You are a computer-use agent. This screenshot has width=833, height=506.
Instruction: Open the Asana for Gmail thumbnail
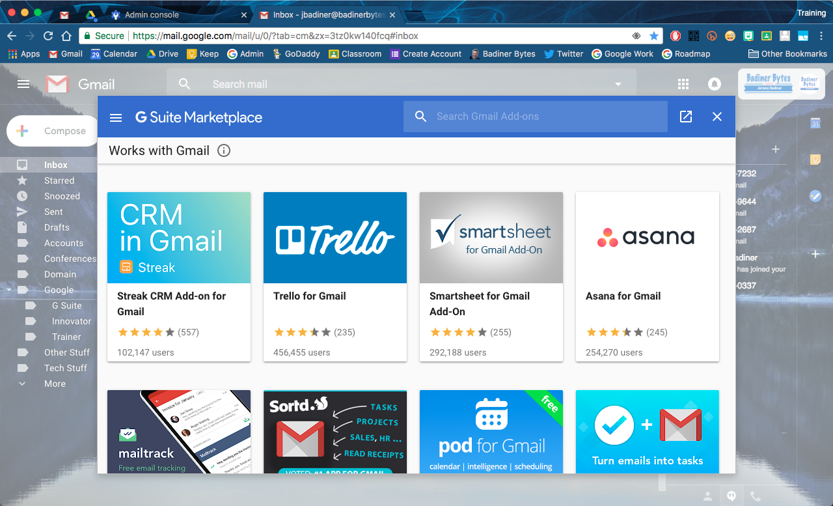coord(648,238)
